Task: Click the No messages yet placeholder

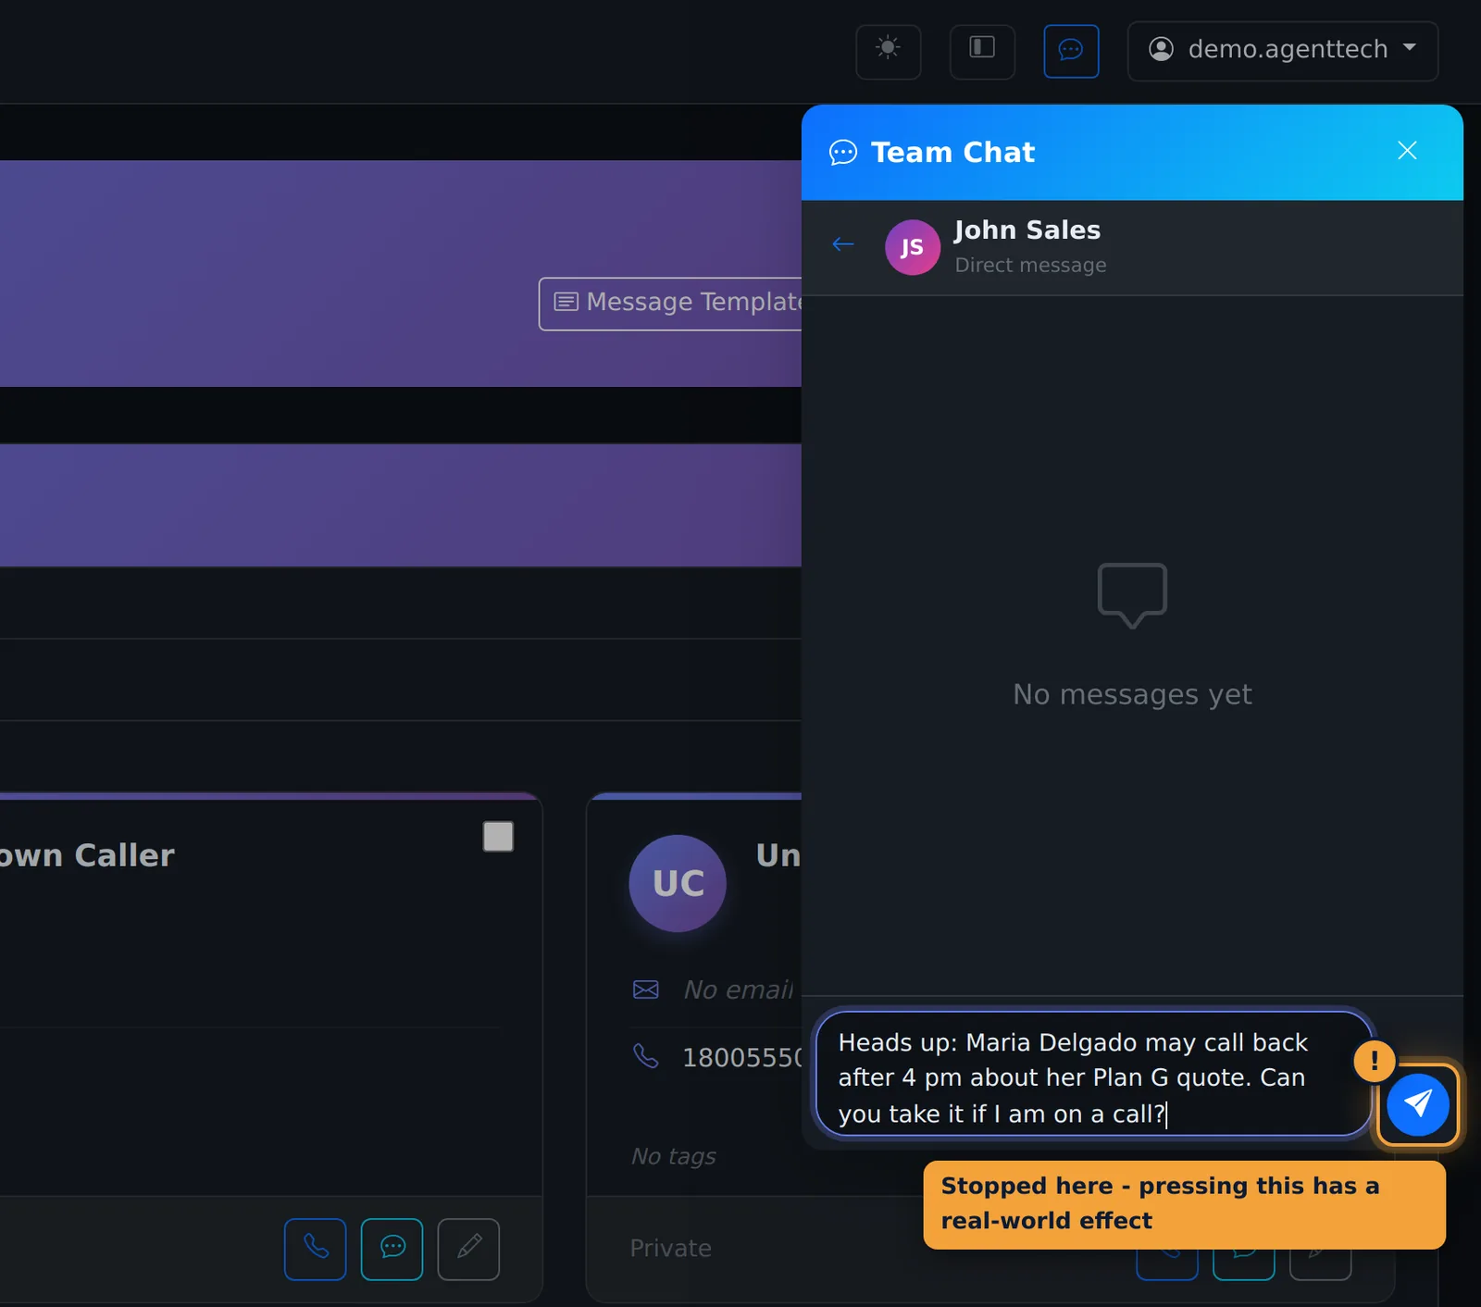Action: coord(1132,694)
